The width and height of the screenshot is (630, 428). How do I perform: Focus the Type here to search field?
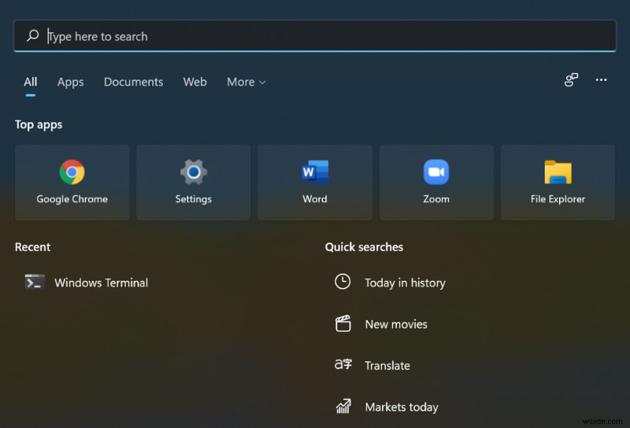click(315, 36)
